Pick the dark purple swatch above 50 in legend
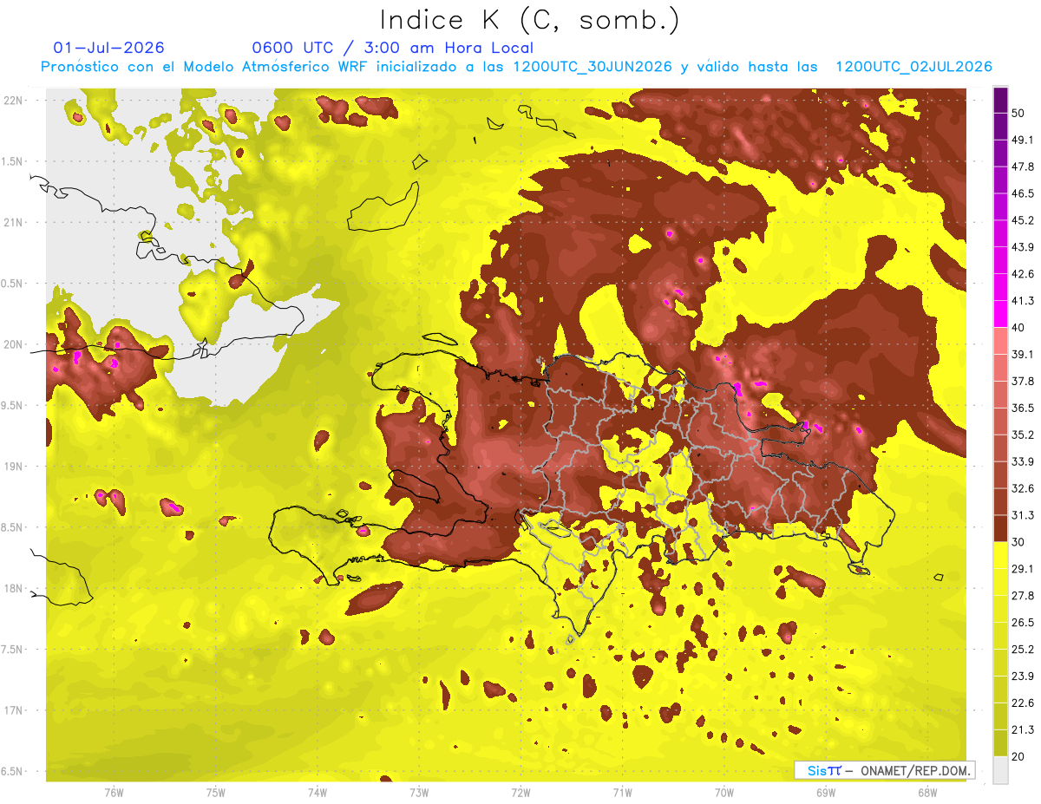This screenshot has height=804, width=1041. 1000,101
